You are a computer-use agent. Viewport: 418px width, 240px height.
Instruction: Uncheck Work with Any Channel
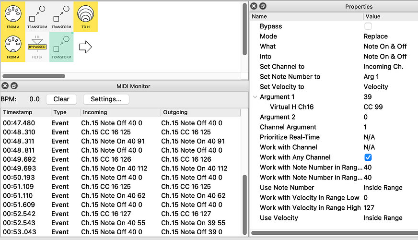click(x=368, y=157)
